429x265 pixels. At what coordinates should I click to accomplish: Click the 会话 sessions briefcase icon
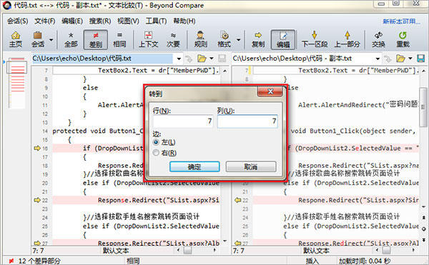click(x=38, y=39)
